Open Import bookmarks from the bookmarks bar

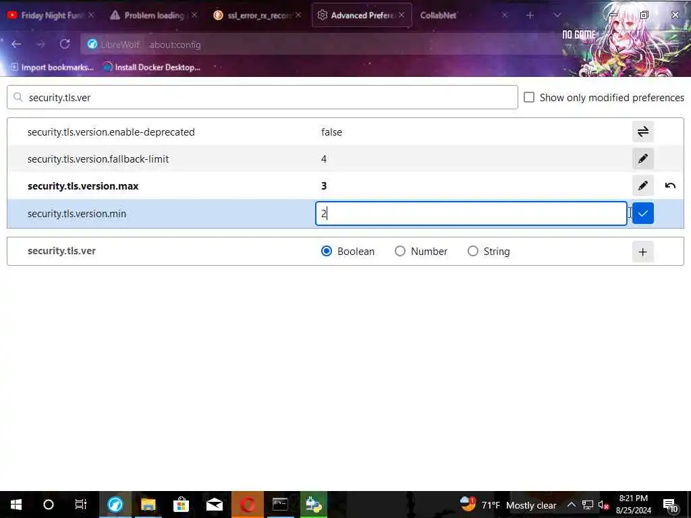52,67
